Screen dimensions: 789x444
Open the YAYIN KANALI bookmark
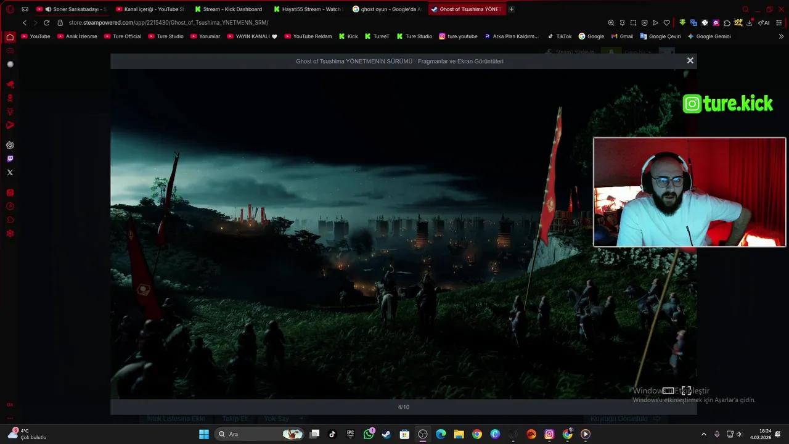tap(252, 36)
